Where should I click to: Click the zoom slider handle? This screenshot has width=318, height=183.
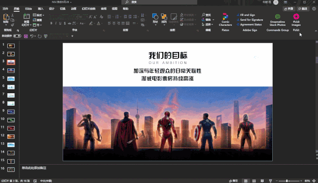pos(287,181)
